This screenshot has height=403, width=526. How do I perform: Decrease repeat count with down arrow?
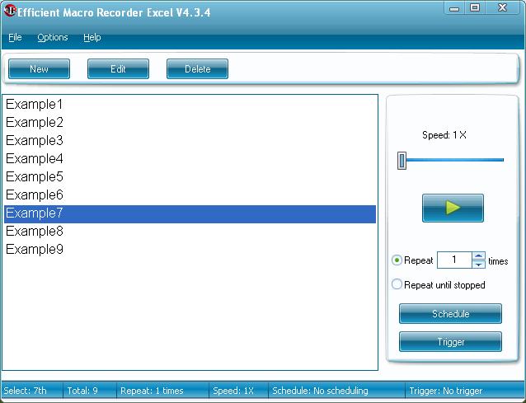point(478,265)
